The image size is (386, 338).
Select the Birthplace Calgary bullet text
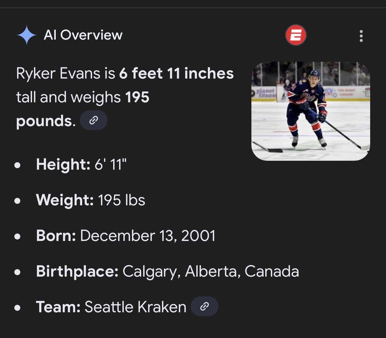[x=168, y=271]
